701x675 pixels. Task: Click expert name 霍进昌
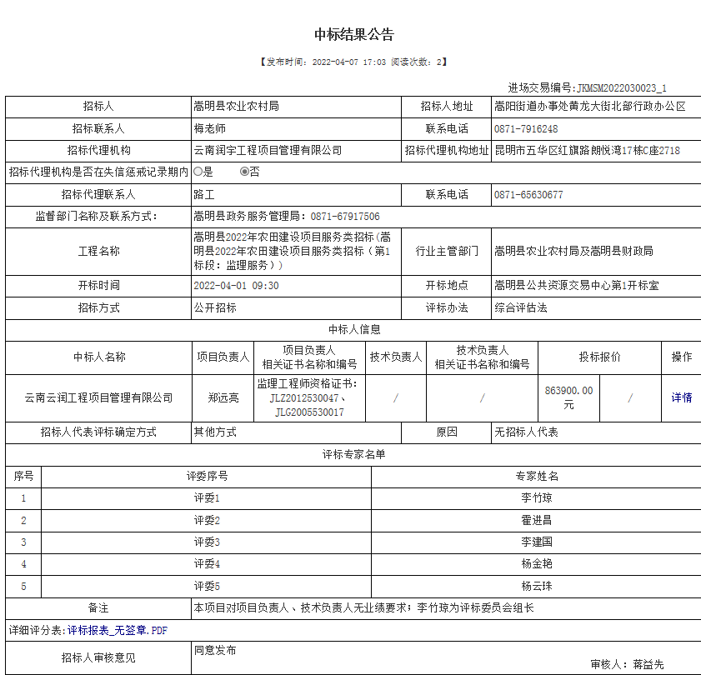(536, 520)
